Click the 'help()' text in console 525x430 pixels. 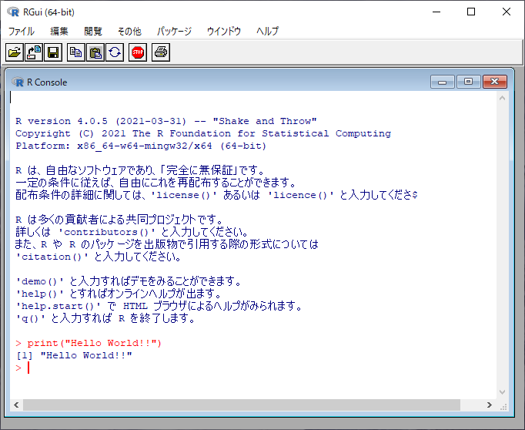click(39, 294)
